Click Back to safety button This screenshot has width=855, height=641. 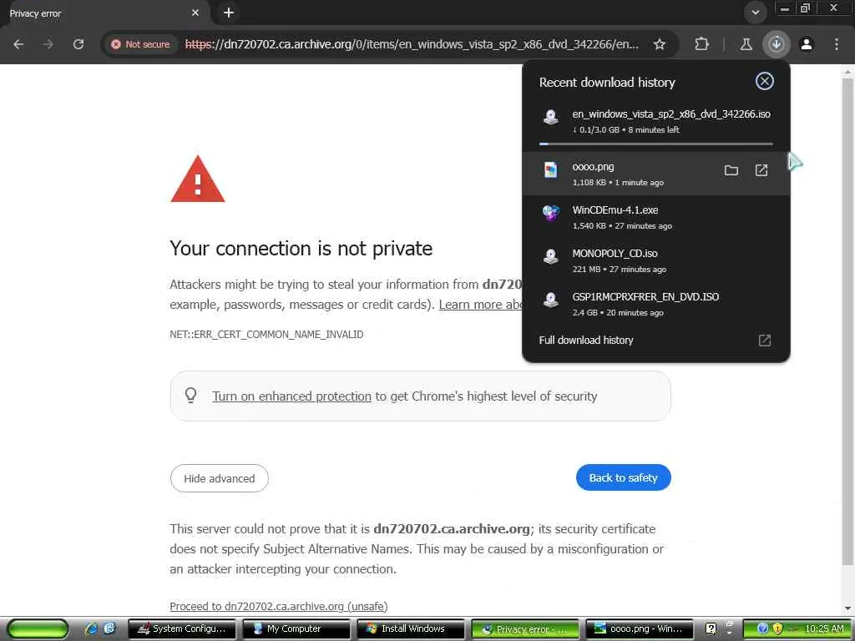pyautogui.click(x=623, y=477)
